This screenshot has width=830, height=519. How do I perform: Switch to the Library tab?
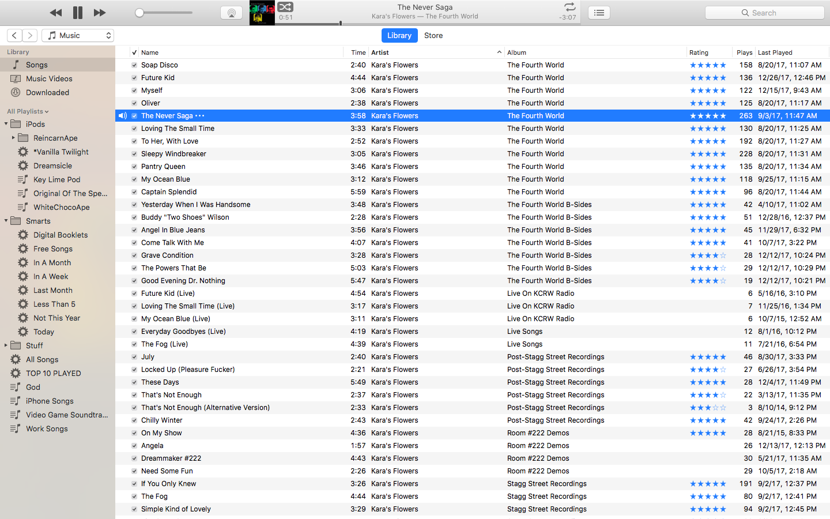pyautogui.click(x=399, y=35)
